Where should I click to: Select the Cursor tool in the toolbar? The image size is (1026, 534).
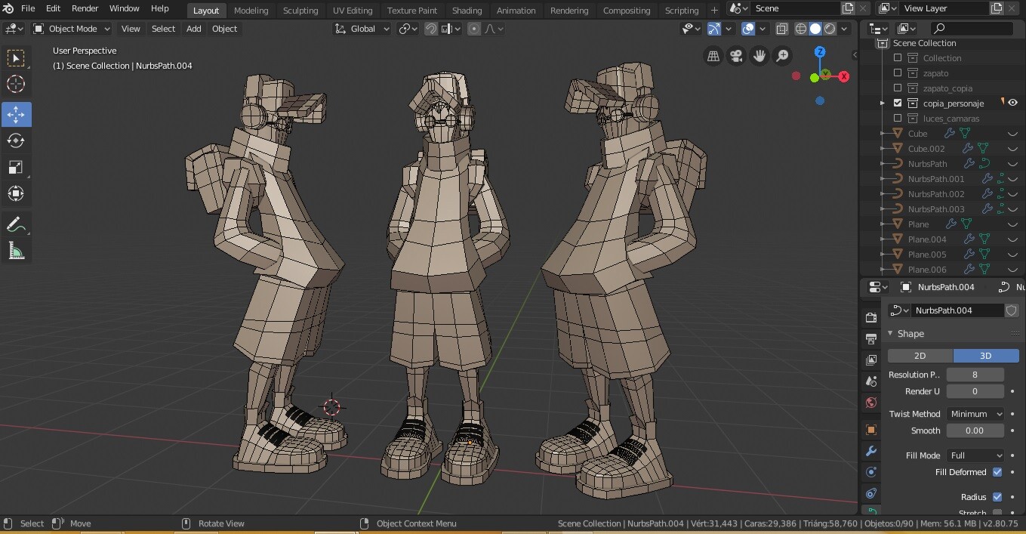(x=16, y=84)
